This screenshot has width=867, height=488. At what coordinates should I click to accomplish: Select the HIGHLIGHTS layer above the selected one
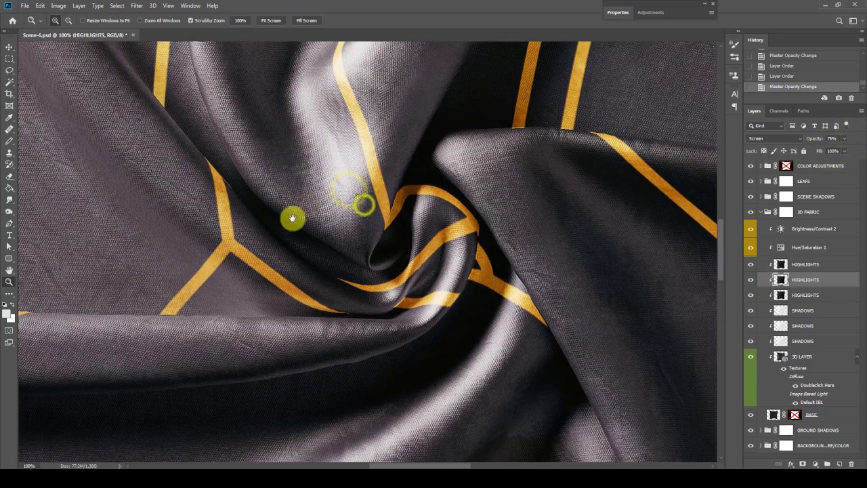coord(804,264)
